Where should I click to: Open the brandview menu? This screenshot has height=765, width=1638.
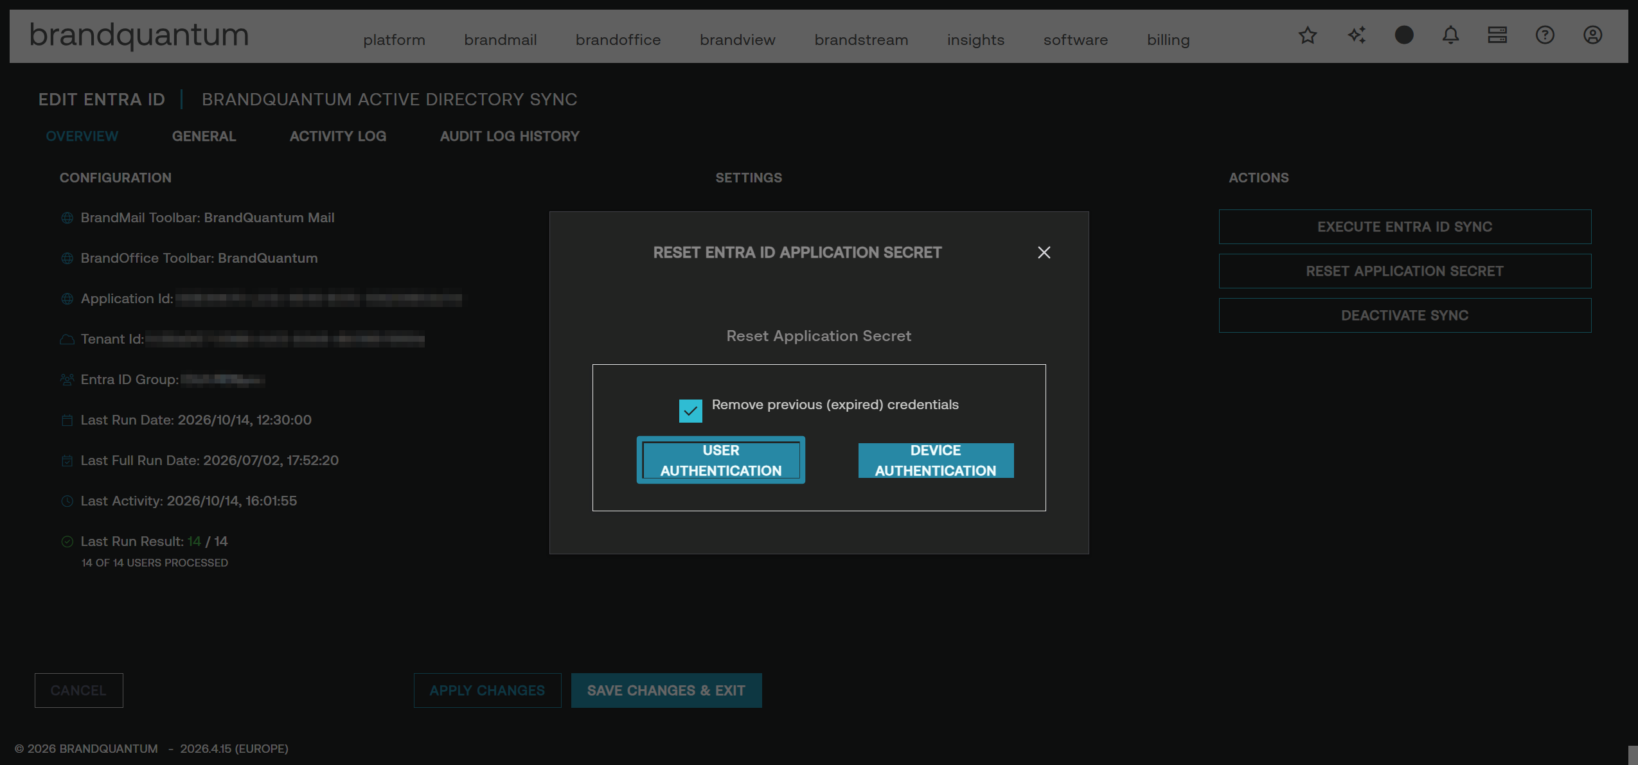pos(737,40)
